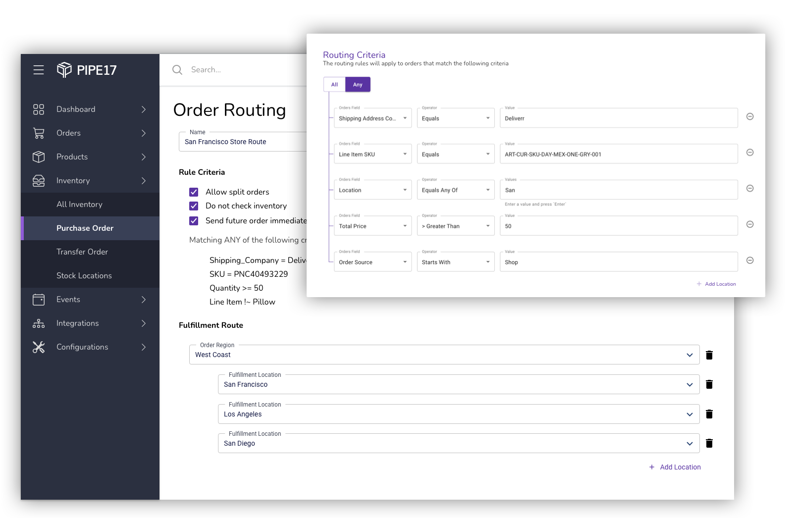The image size is (796, 518).
Task: Click the Integrations network icon
Action: pos(39,323)
